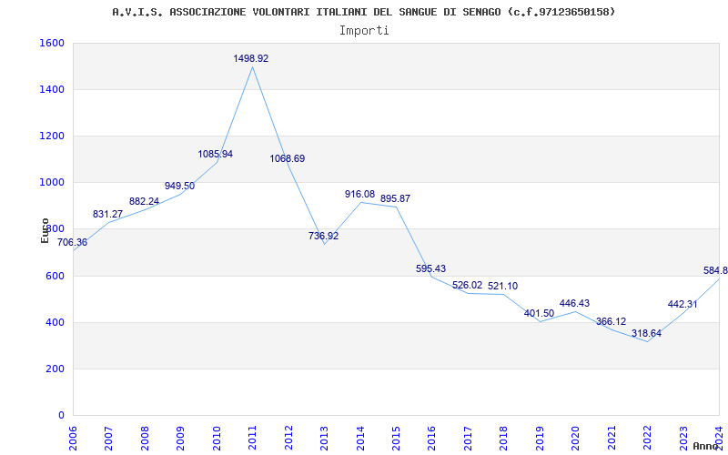728x455 pixels.
Task: Click the 0 y-axis tick label
Action: pyautogui.click(x=61, y=416)
